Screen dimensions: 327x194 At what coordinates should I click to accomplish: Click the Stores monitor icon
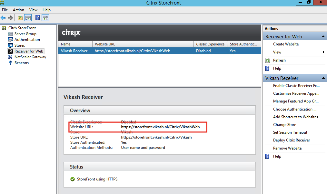click(x=10, y=45)
